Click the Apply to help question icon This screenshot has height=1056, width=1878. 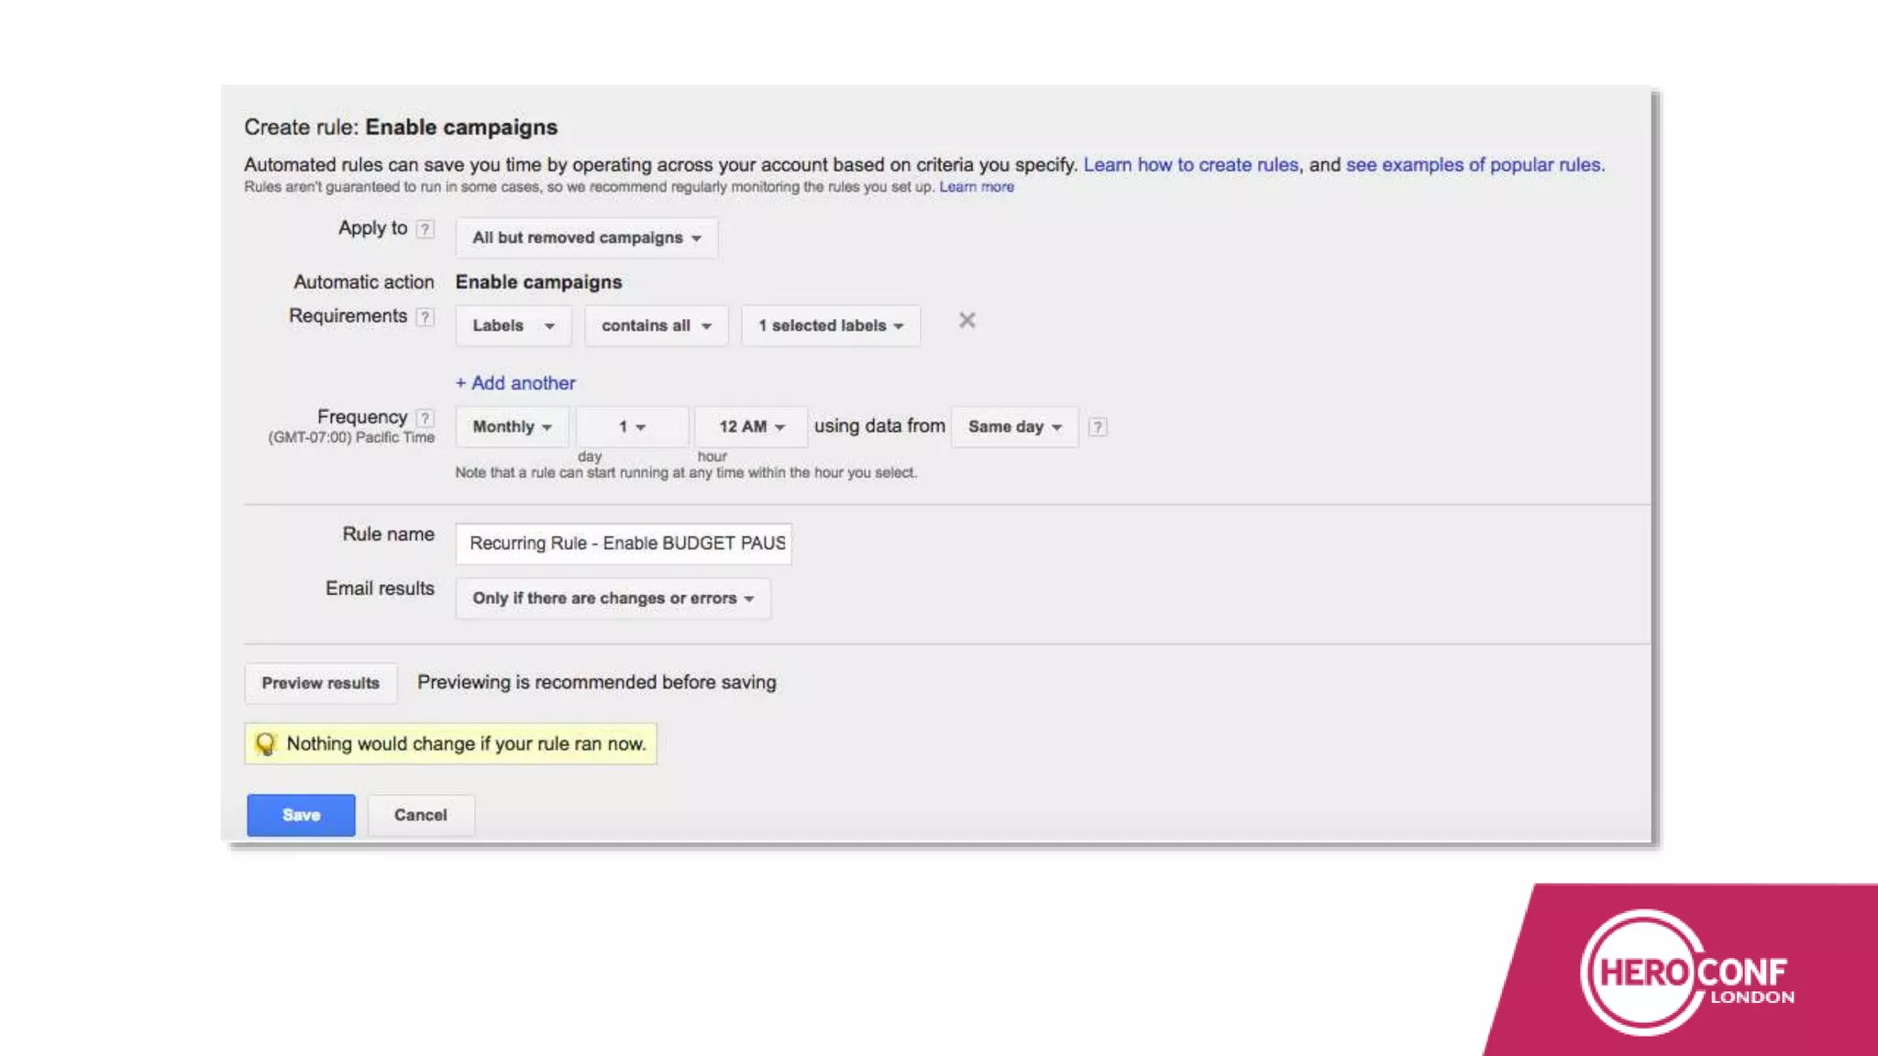click(425, 229)
